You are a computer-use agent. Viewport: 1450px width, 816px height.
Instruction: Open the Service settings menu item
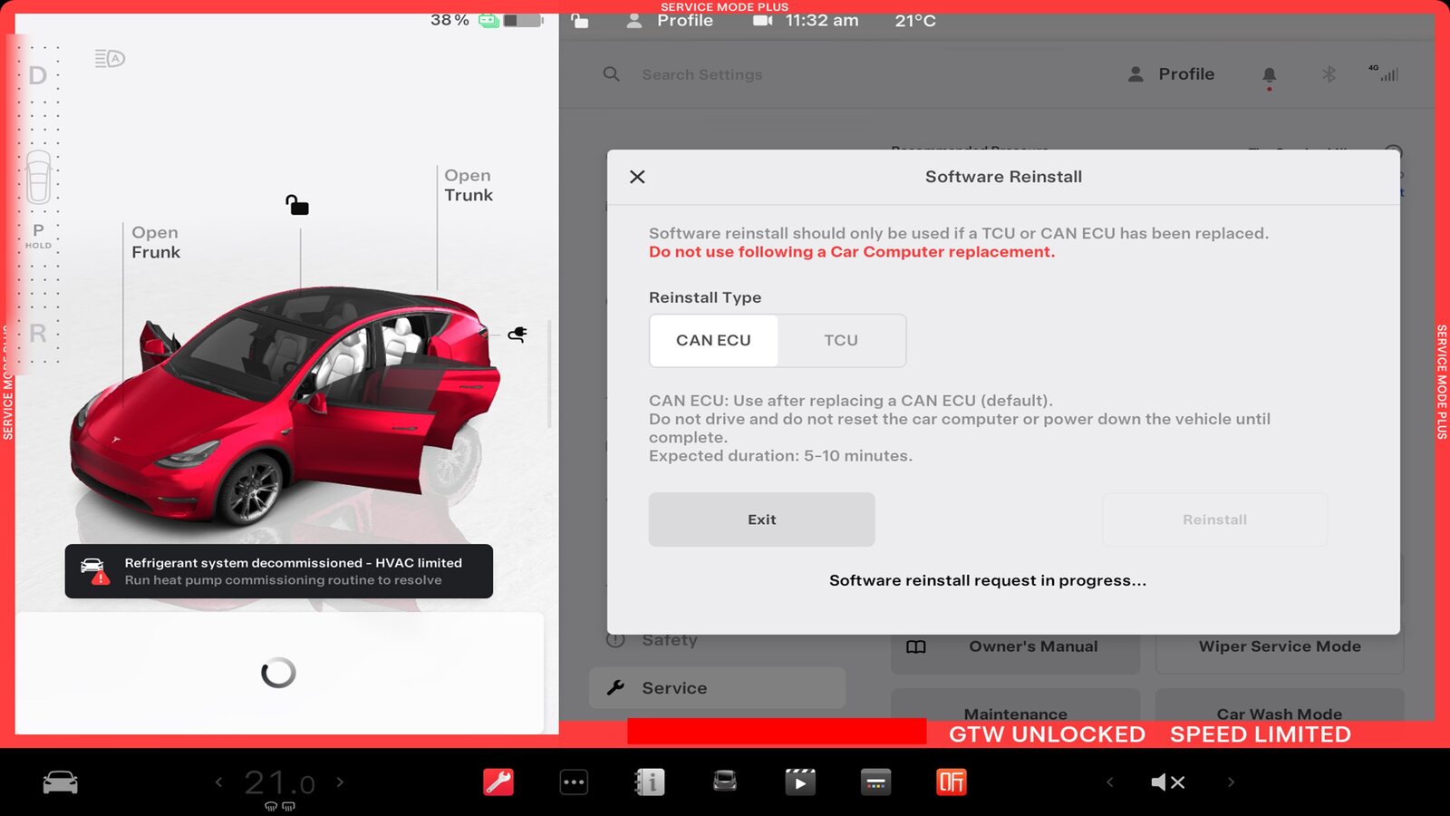click(x=674, y=688)
